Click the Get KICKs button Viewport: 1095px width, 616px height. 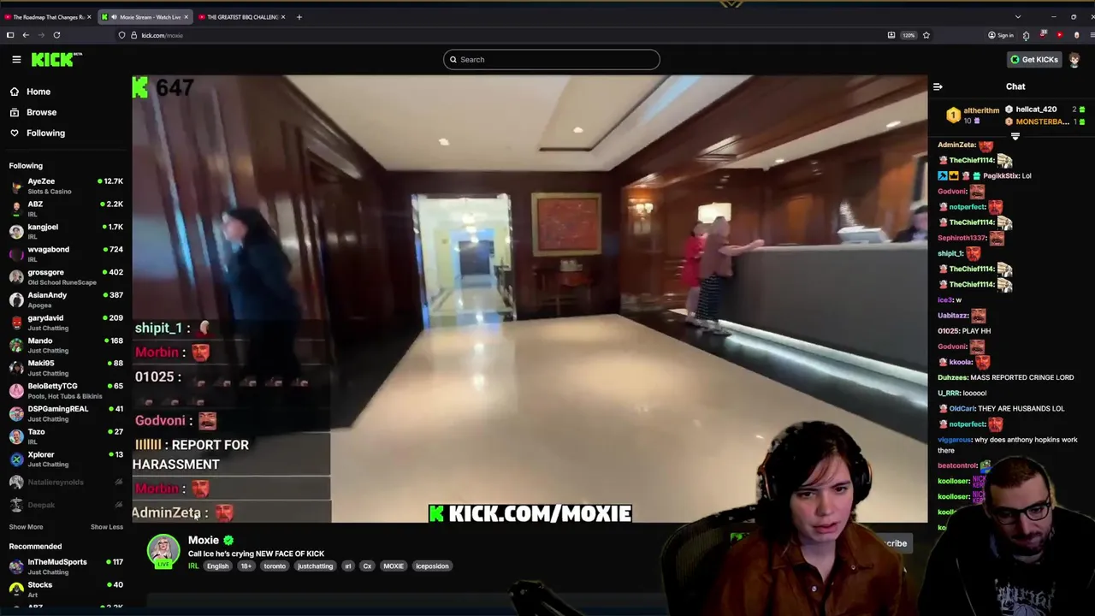pos(1034,59)
